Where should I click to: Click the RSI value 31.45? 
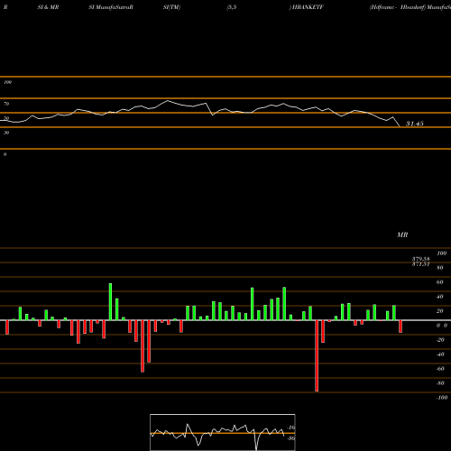[x=415, y=124]
